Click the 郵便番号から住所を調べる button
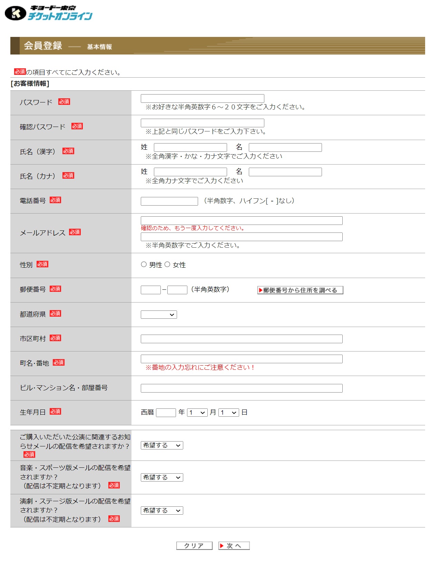 coord(300,290)
